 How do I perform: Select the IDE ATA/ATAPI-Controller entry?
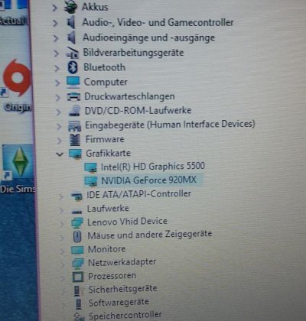(x=138, y=194)
